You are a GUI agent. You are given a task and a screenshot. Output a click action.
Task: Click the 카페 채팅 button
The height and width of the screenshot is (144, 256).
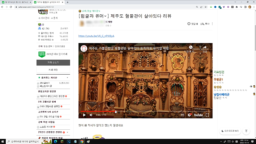[x=53, y=69]
